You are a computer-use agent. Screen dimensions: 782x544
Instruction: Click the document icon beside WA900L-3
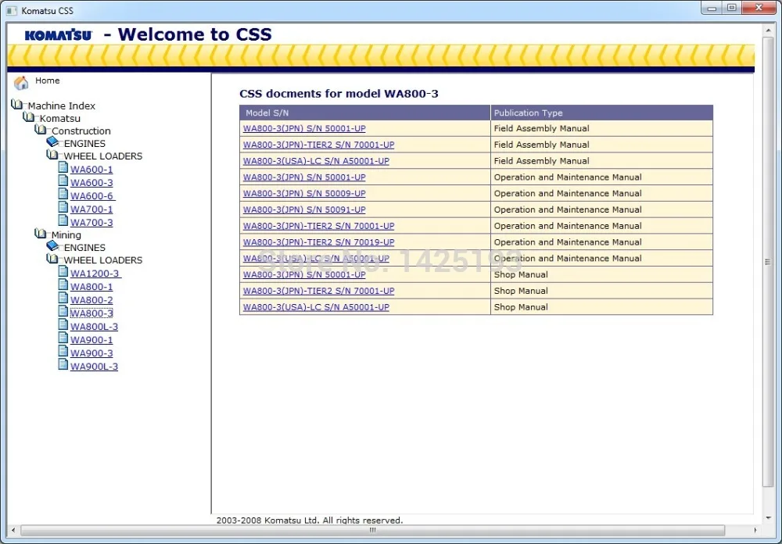pos(63,364)
